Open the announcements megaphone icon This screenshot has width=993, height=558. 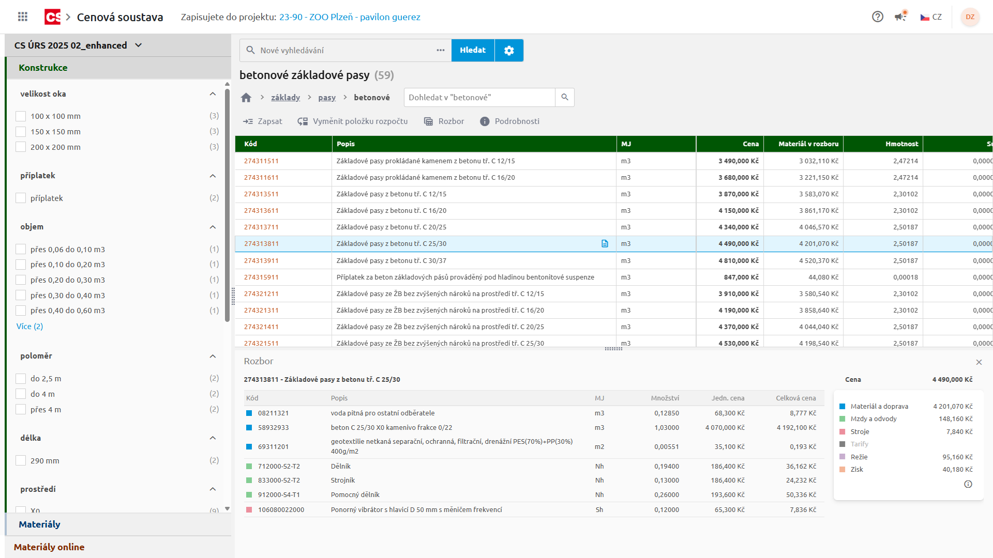(900, 17)
